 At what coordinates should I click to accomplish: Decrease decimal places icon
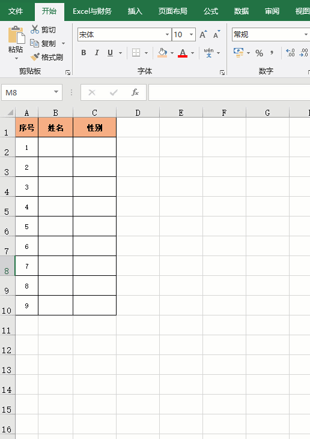pyautogui.click(x=304, y=53)
